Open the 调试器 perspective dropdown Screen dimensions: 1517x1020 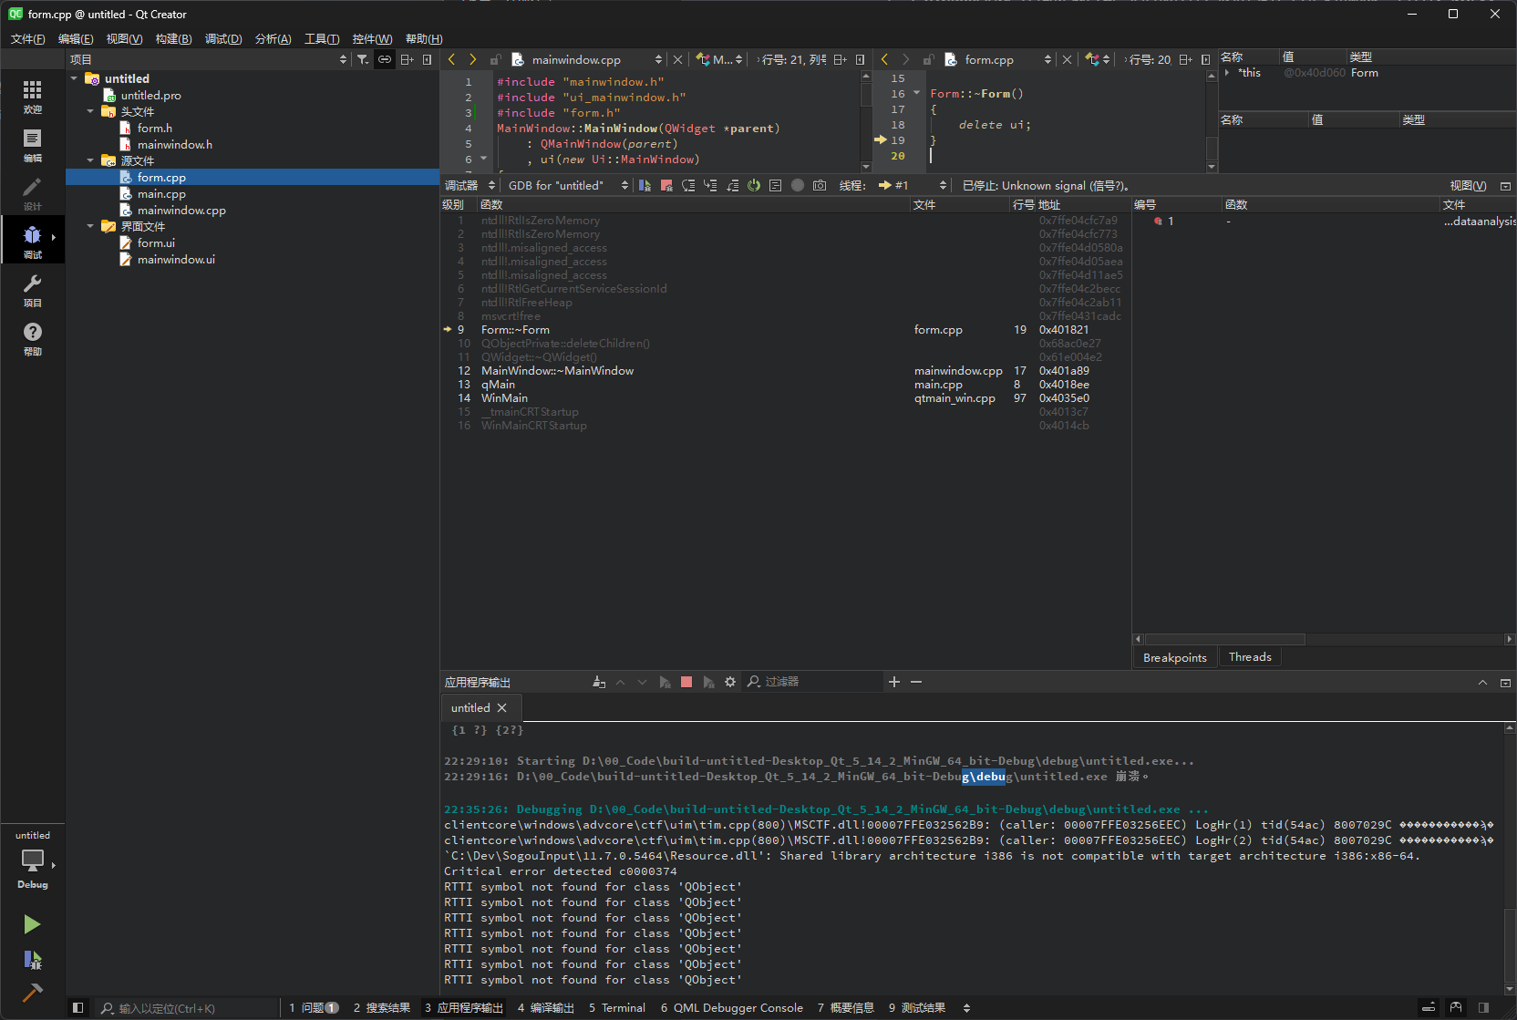pyautogui.click(x=470, y=185)
